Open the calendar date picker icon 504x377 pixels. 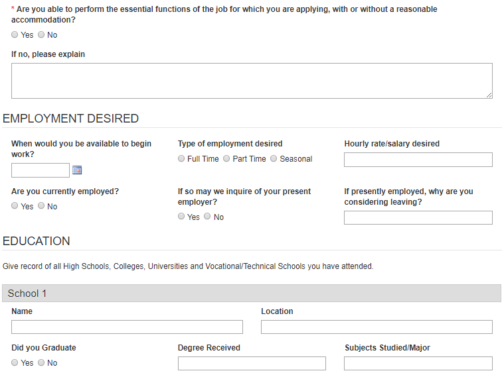tap(77, 170)
